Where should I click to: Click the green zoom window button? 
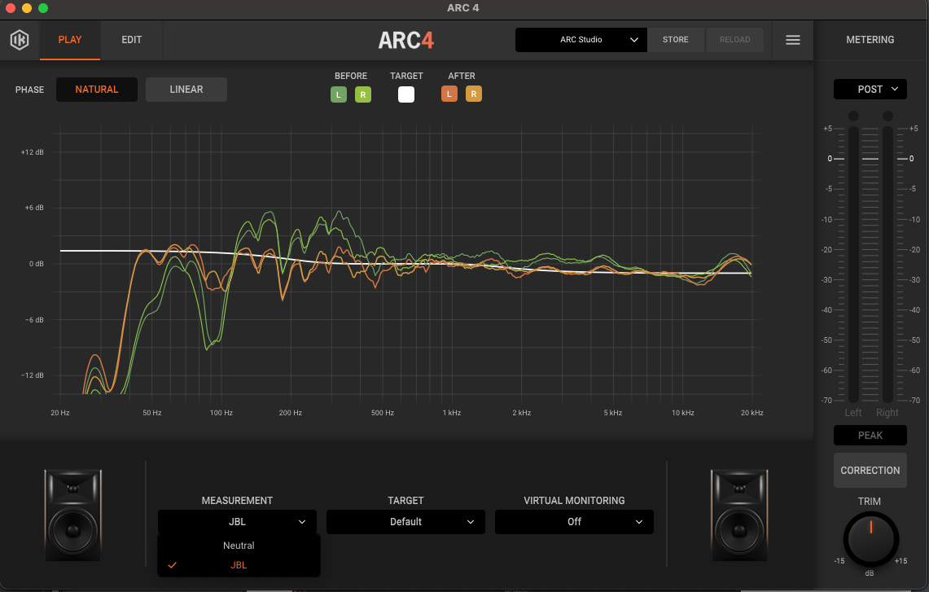click(42, 8)
